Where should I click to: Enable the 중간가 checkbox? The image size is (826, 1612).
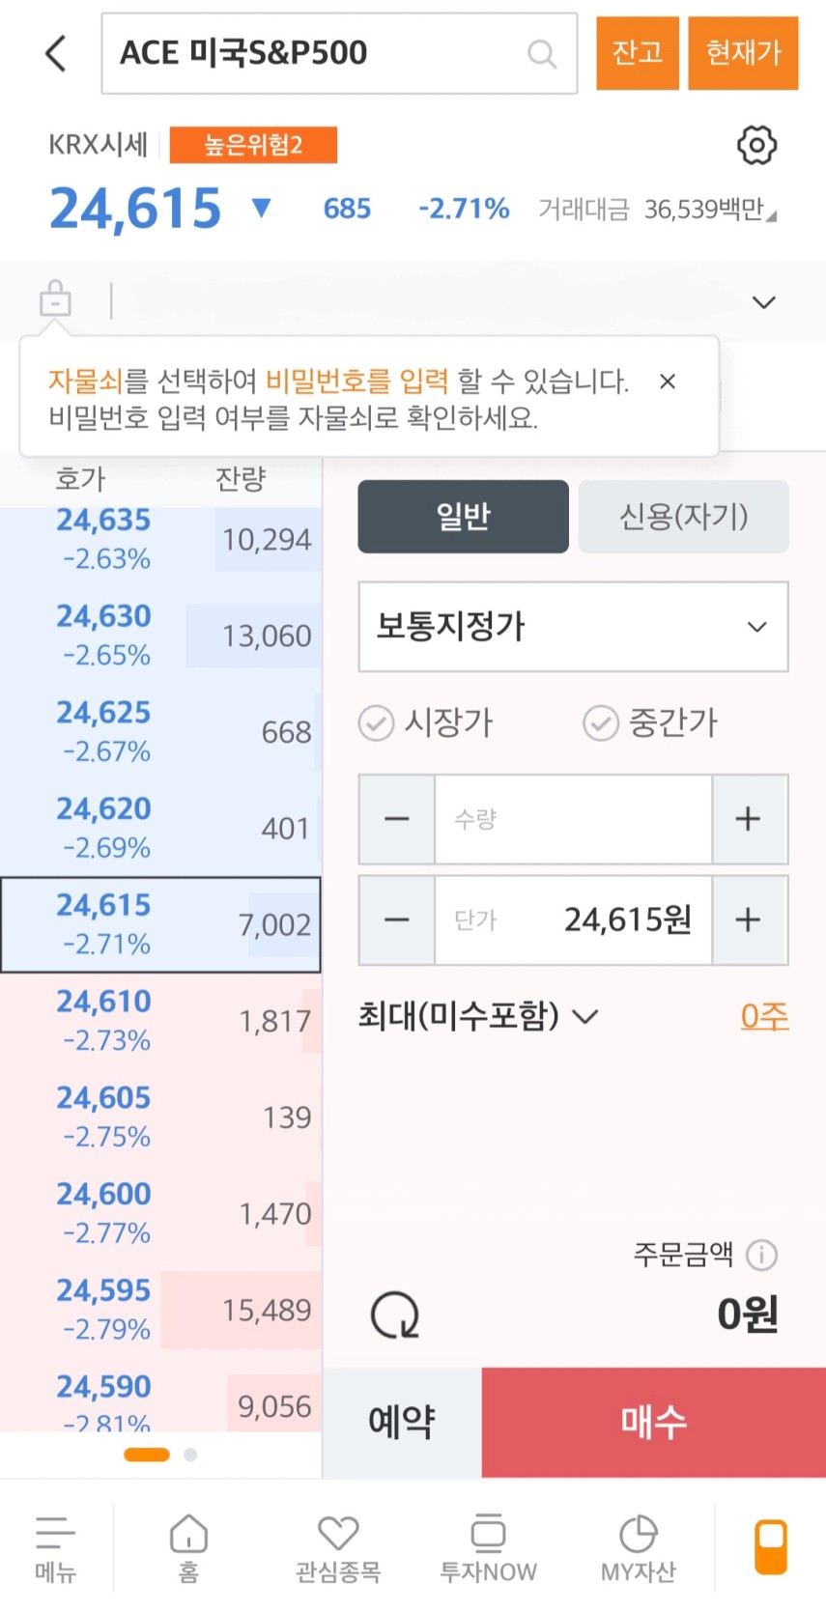point(600,722)
